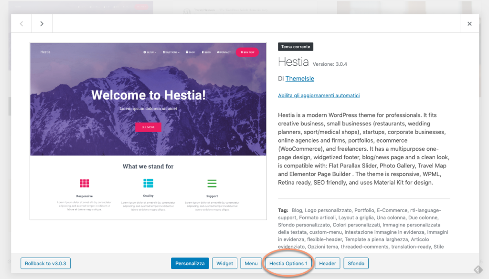Click the Tag label in theme details
The image size is (489, 279).
click(x=283, y=210)
